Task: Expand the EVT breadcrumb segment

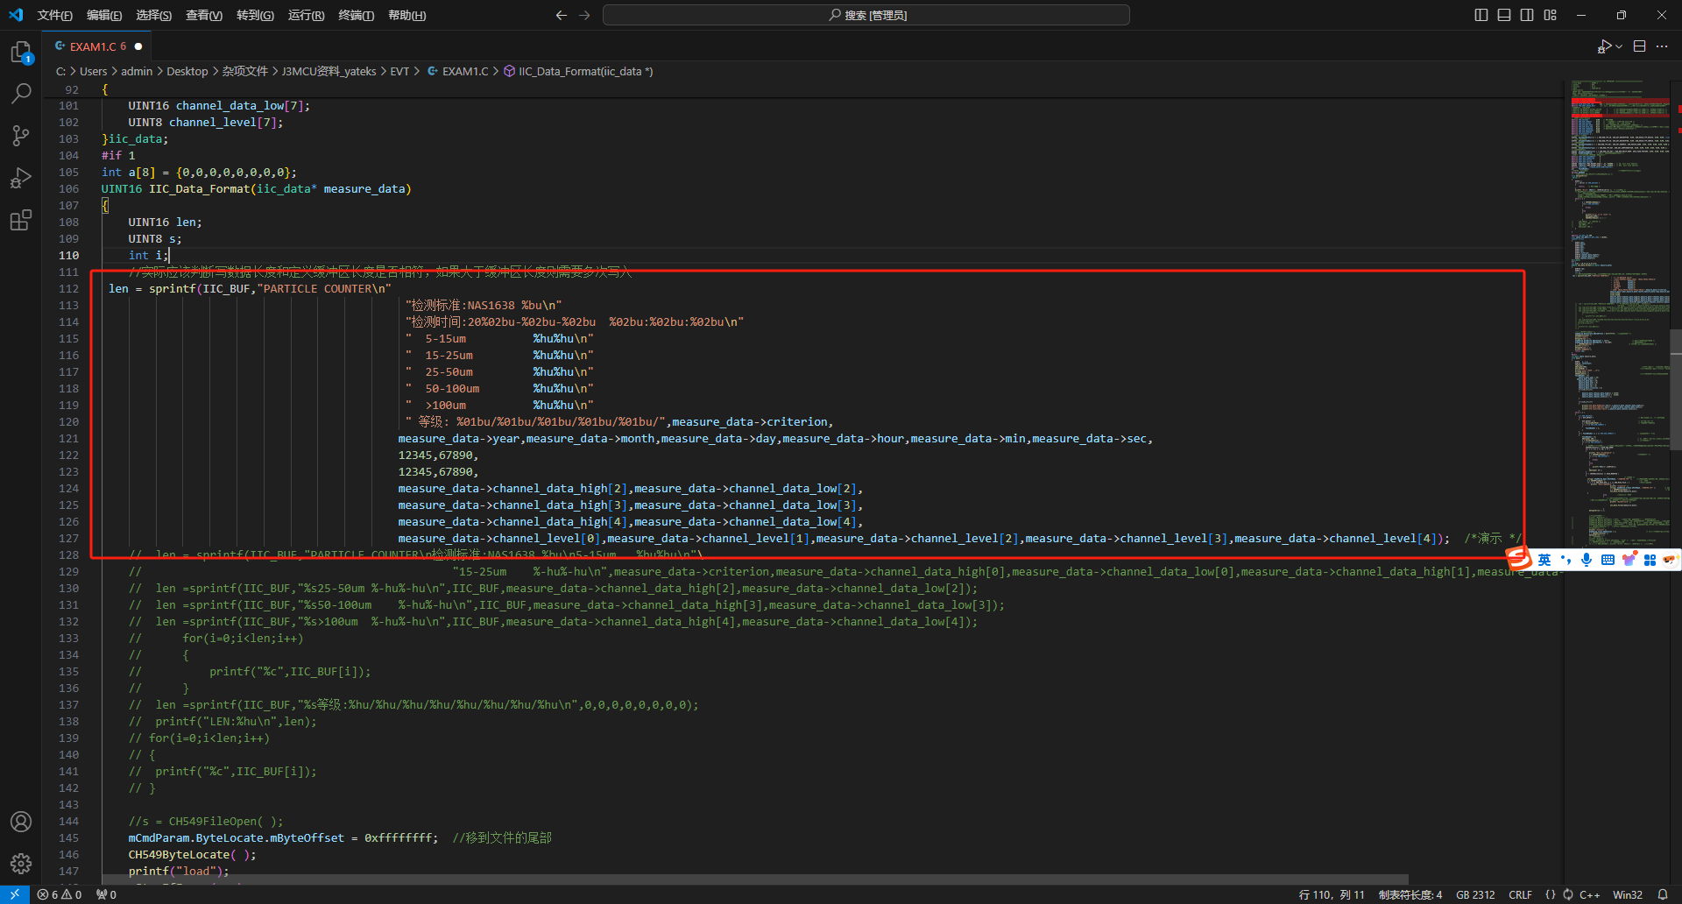Action: point(399,71)
